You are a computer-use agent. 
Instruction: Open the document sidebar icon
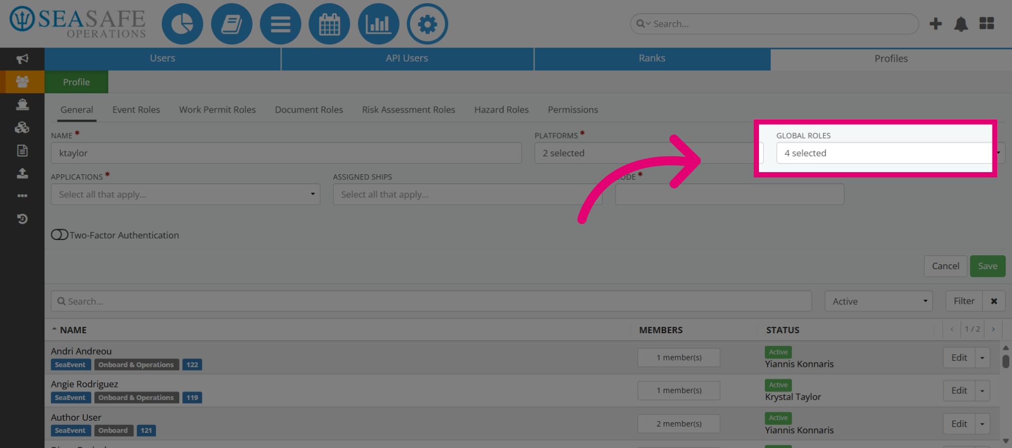(22, 151)
